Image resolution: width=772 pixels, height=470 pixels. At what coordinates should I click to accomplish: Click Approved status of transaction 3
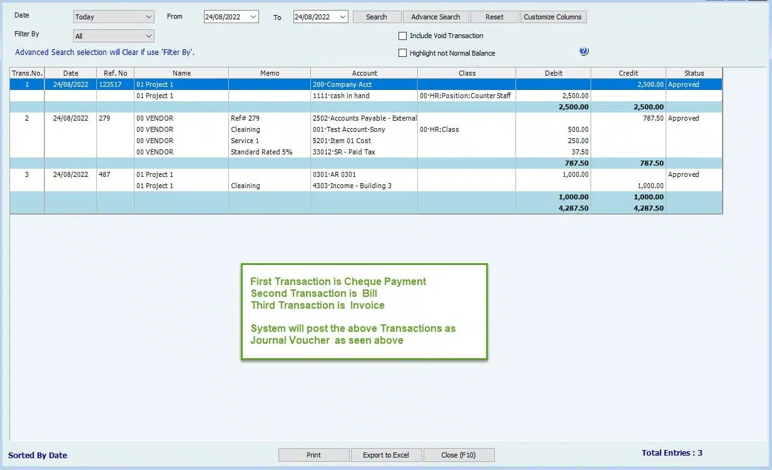pyautogui.click(x=684, y=174)
